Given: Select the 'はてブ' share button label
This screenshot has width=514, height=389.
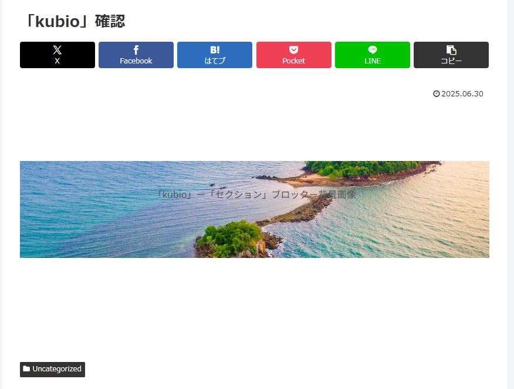Looking at the screenshot, I should 215,61.
